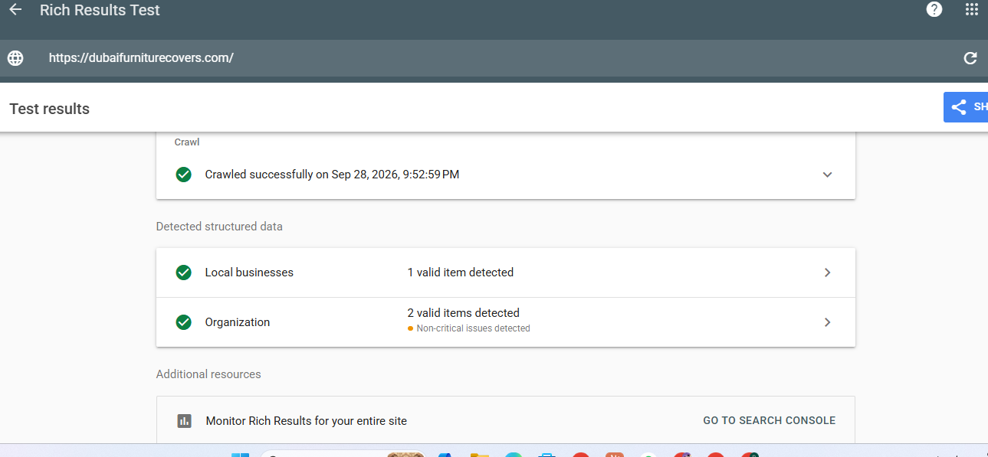Select the 'Local businesses' label

click(x=249, y=273)
